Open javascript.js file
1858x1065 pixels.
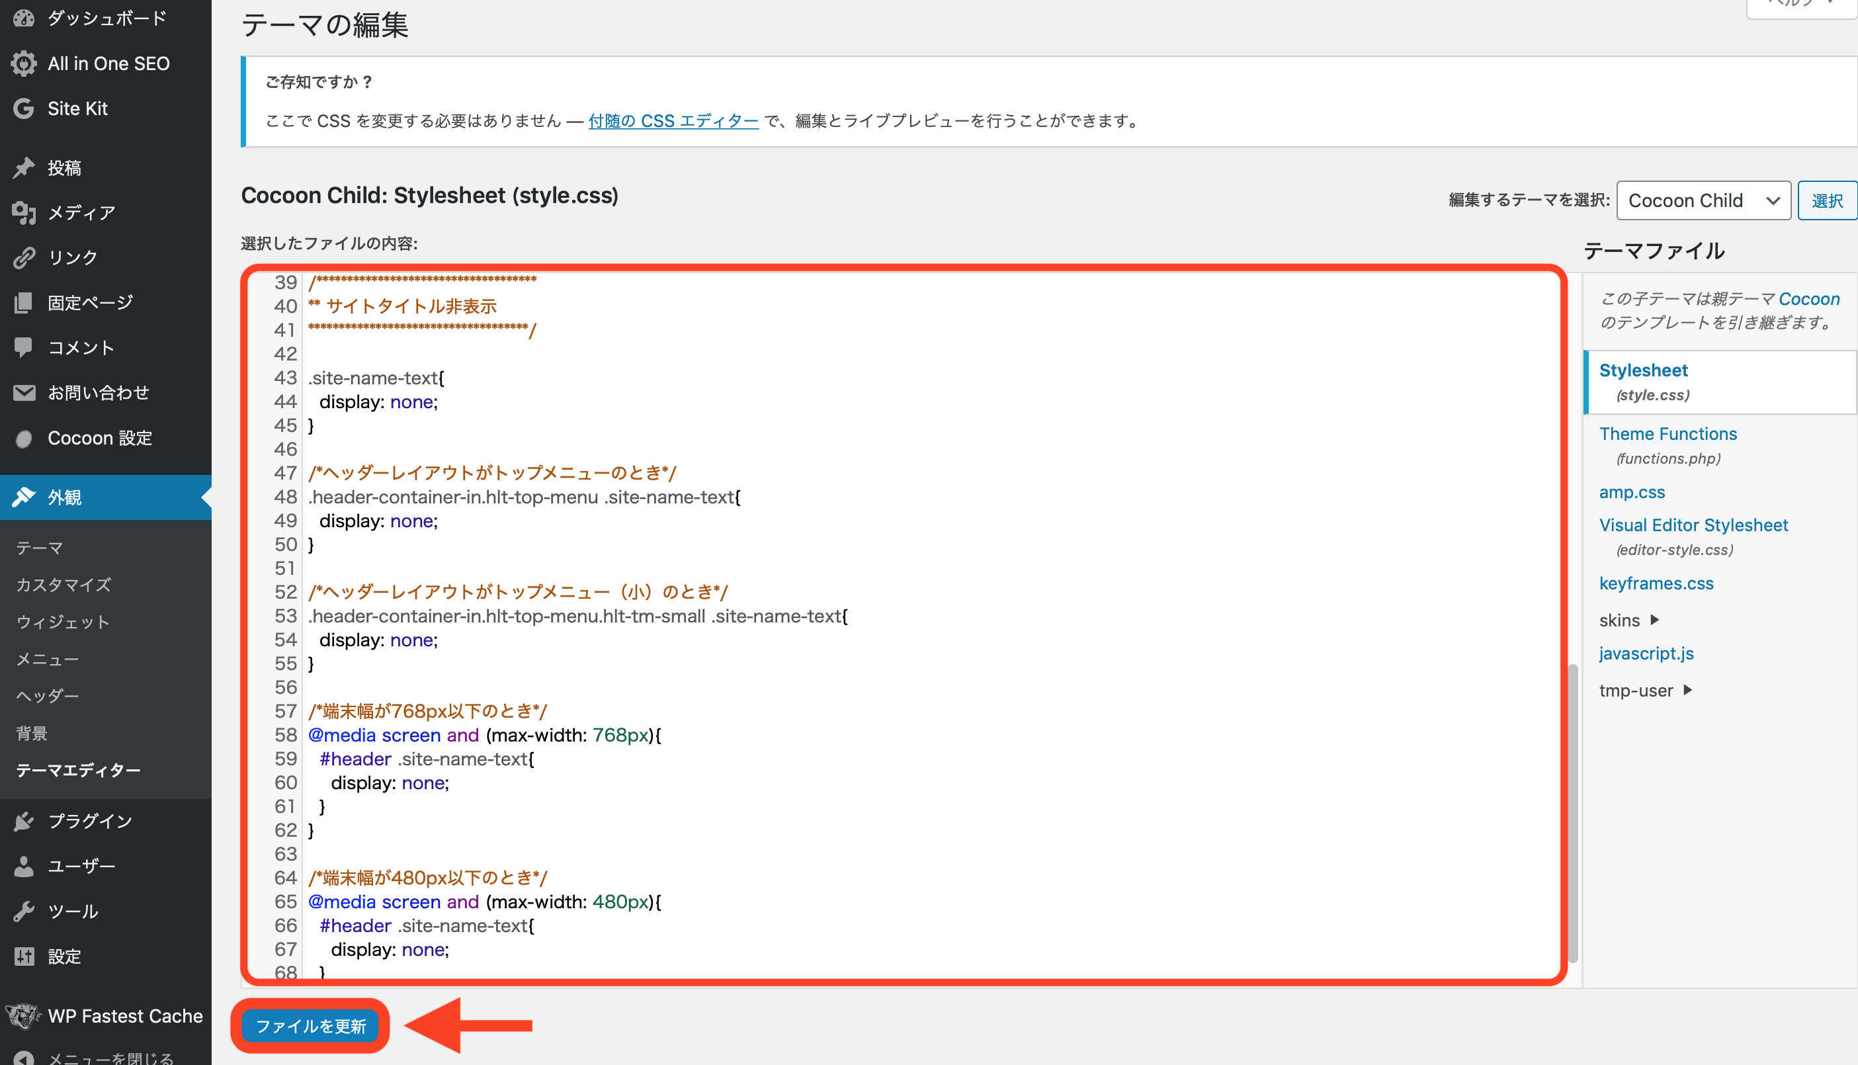(x=1646, y=653)
